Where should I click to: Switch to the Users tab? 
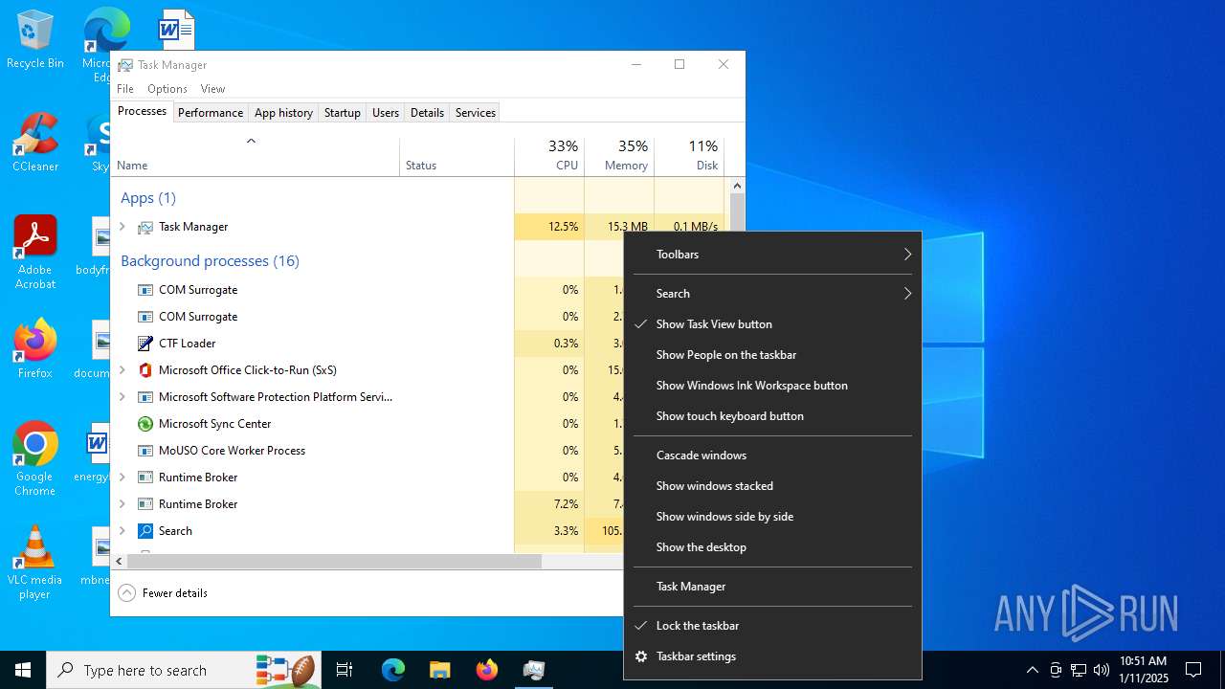(x=386, y=113)
